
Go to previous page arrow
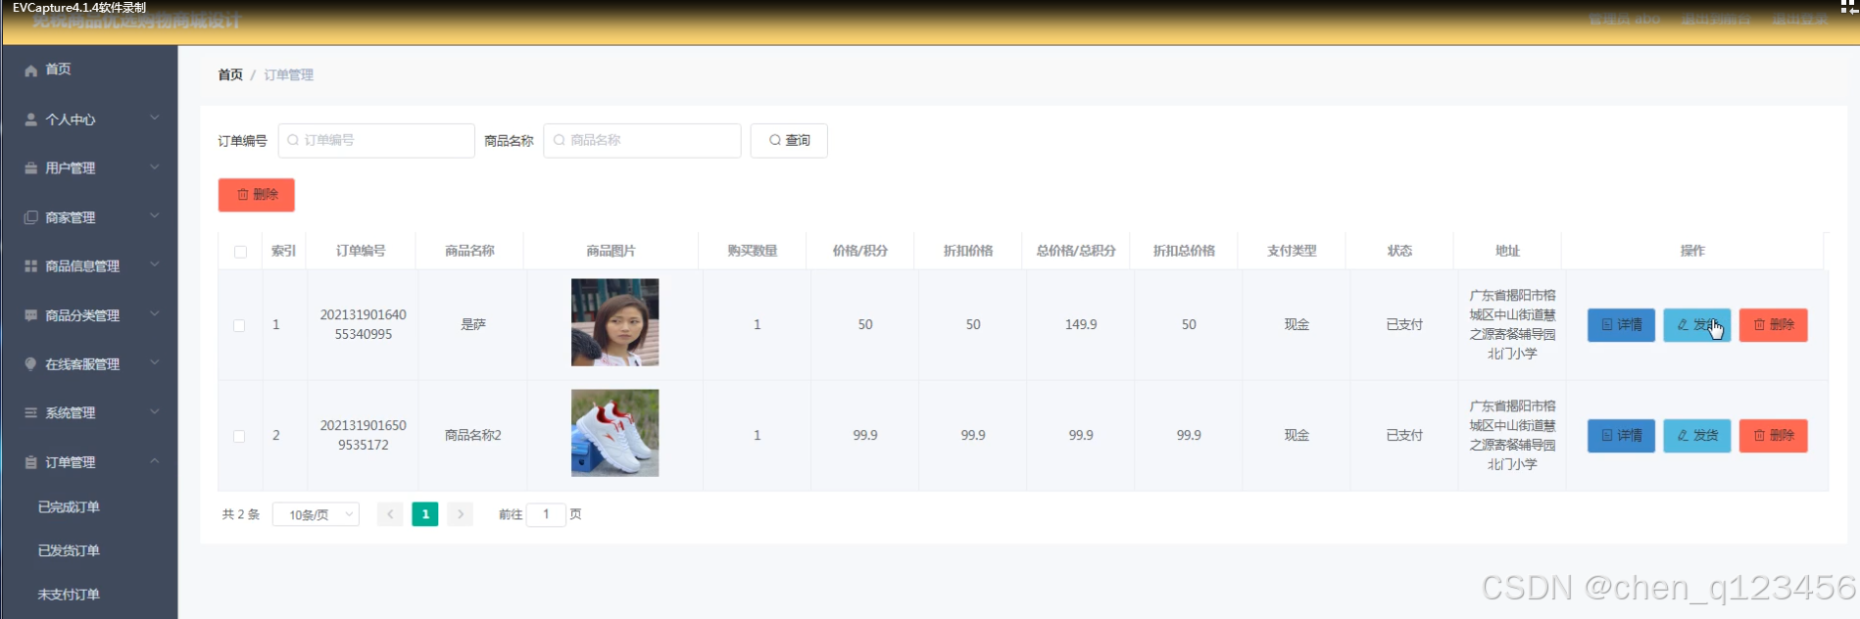[x=390, y=514]
